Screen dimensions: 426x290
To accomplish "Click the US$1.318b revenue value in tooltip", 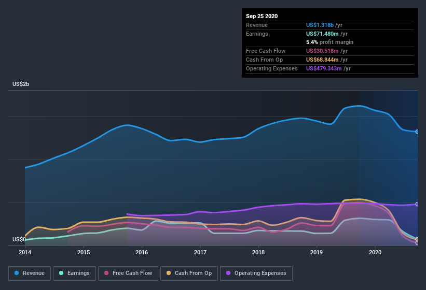I will click(x=320, y=25).
